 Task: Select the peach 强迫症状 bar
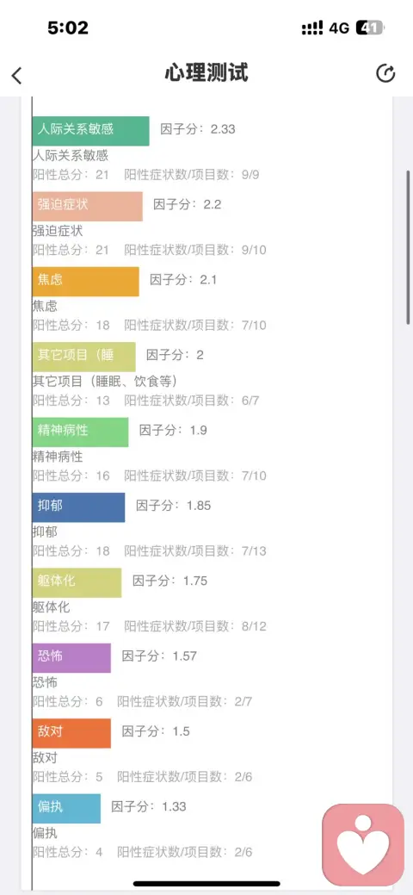(x=87, y=206)
